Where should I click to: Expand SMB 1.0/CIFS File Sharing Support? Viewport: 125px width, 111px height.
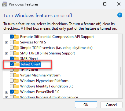tap(6, 54)
